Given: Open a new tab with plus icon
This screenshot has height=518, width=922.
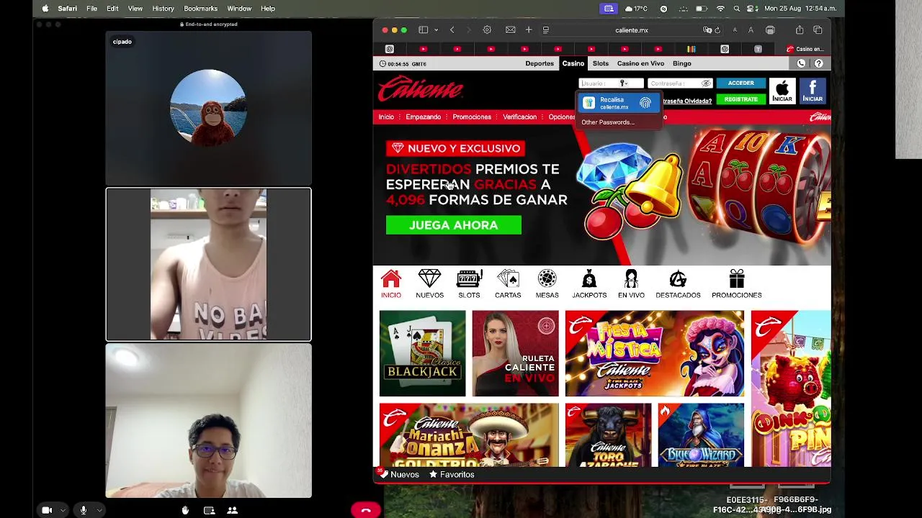Looking at the screenshot, I should coord(529,30).
